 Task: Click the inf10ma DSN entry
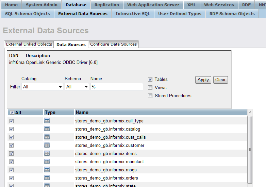[x=17, y=62]
